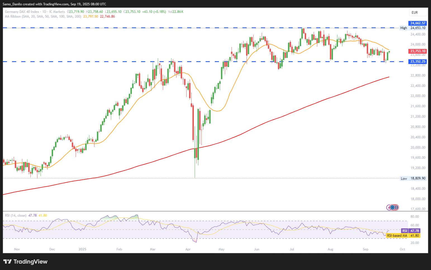Viewport: 431px width, 270px height.
Task: Click the +43.10 (+0.18%) change value
Action: click(x=154, y=12)
